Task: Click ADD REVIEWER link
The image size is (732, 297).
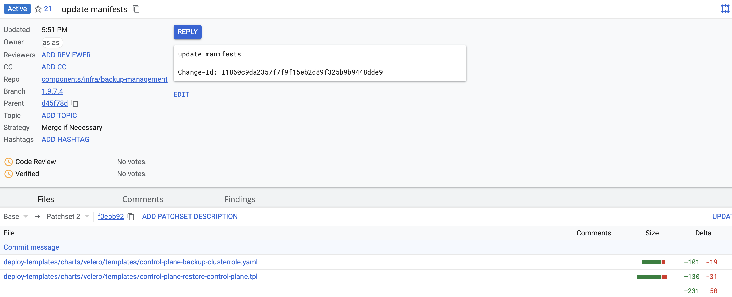Action: 66,54
